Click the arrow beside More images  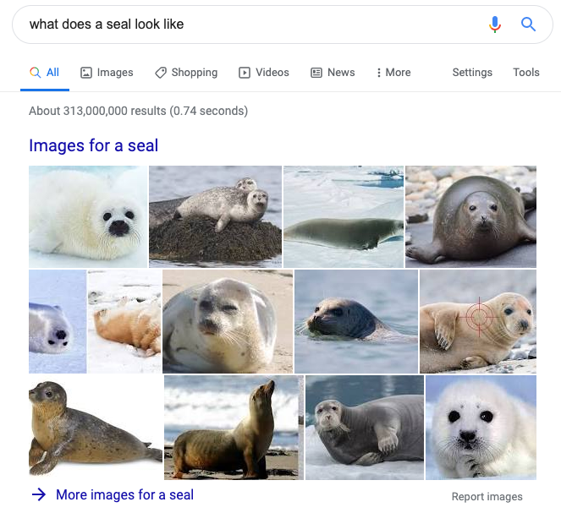click(39, 494)
